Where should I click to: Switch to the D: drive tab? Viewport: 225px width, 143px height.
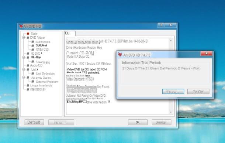(70, 33)
